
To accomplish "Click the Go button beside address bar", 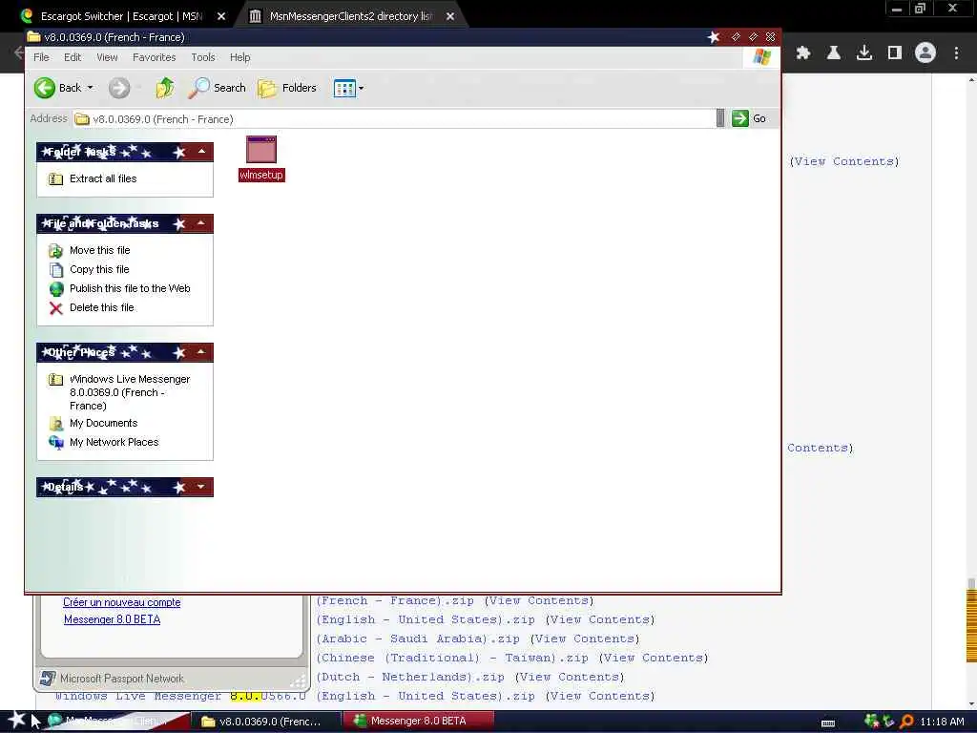I will point(749,118).
